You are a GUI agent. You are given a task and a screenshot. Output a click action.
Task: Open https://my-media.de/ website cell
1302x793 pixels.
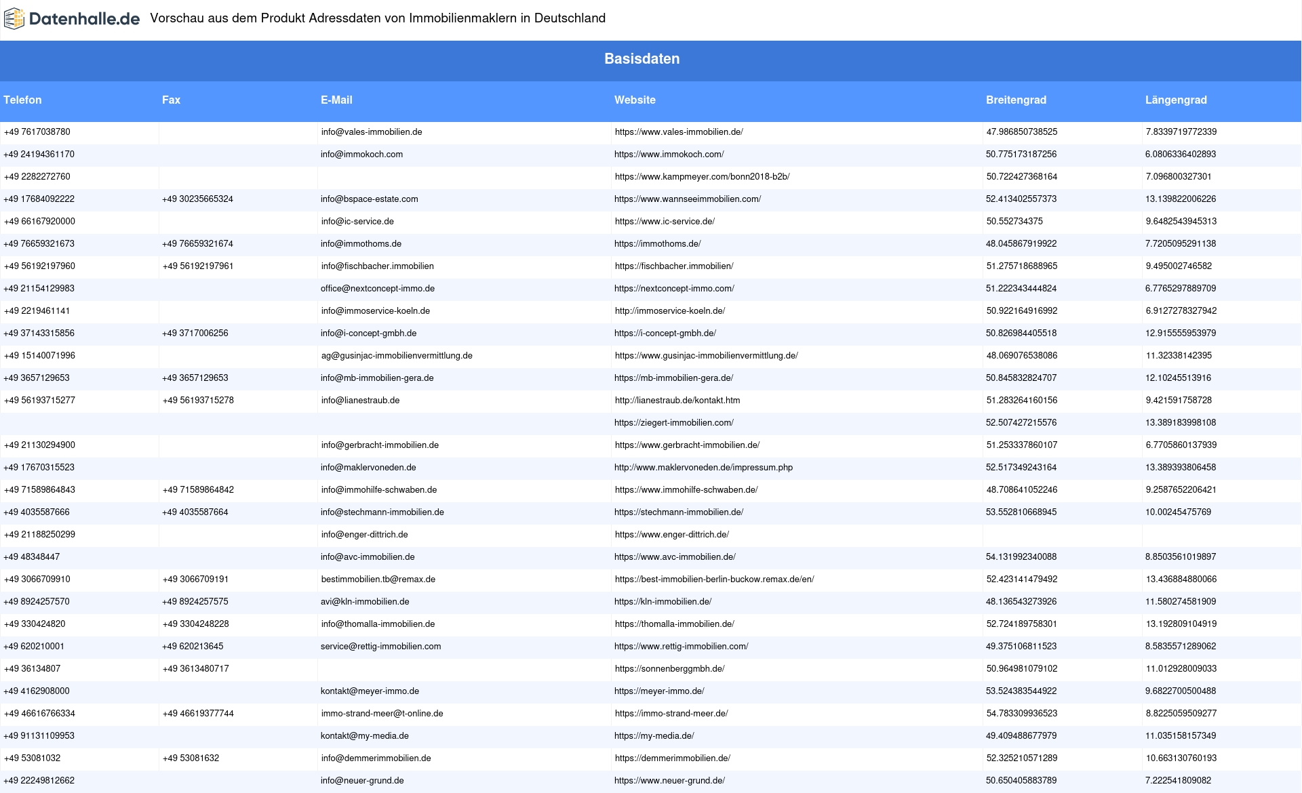pyautogui.click(x=654, y=736)
